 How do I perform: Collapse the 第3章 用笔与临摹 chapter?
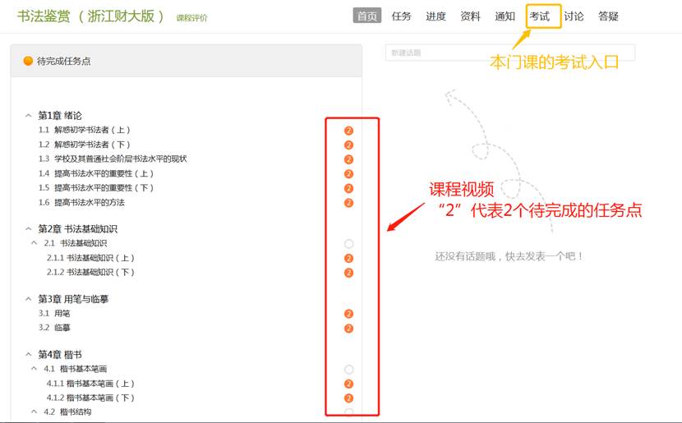click(x=28, y=299)
